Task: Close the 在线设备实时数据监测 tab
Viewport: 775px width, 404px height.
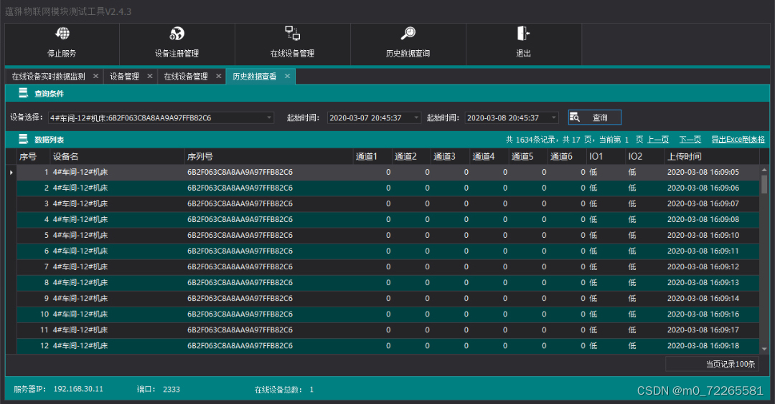Action: (x=96, y=76)
